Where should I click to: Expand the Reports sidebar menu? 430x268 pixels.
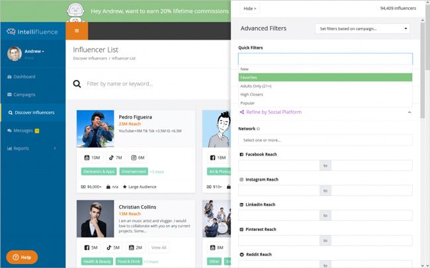coord(33,148)
